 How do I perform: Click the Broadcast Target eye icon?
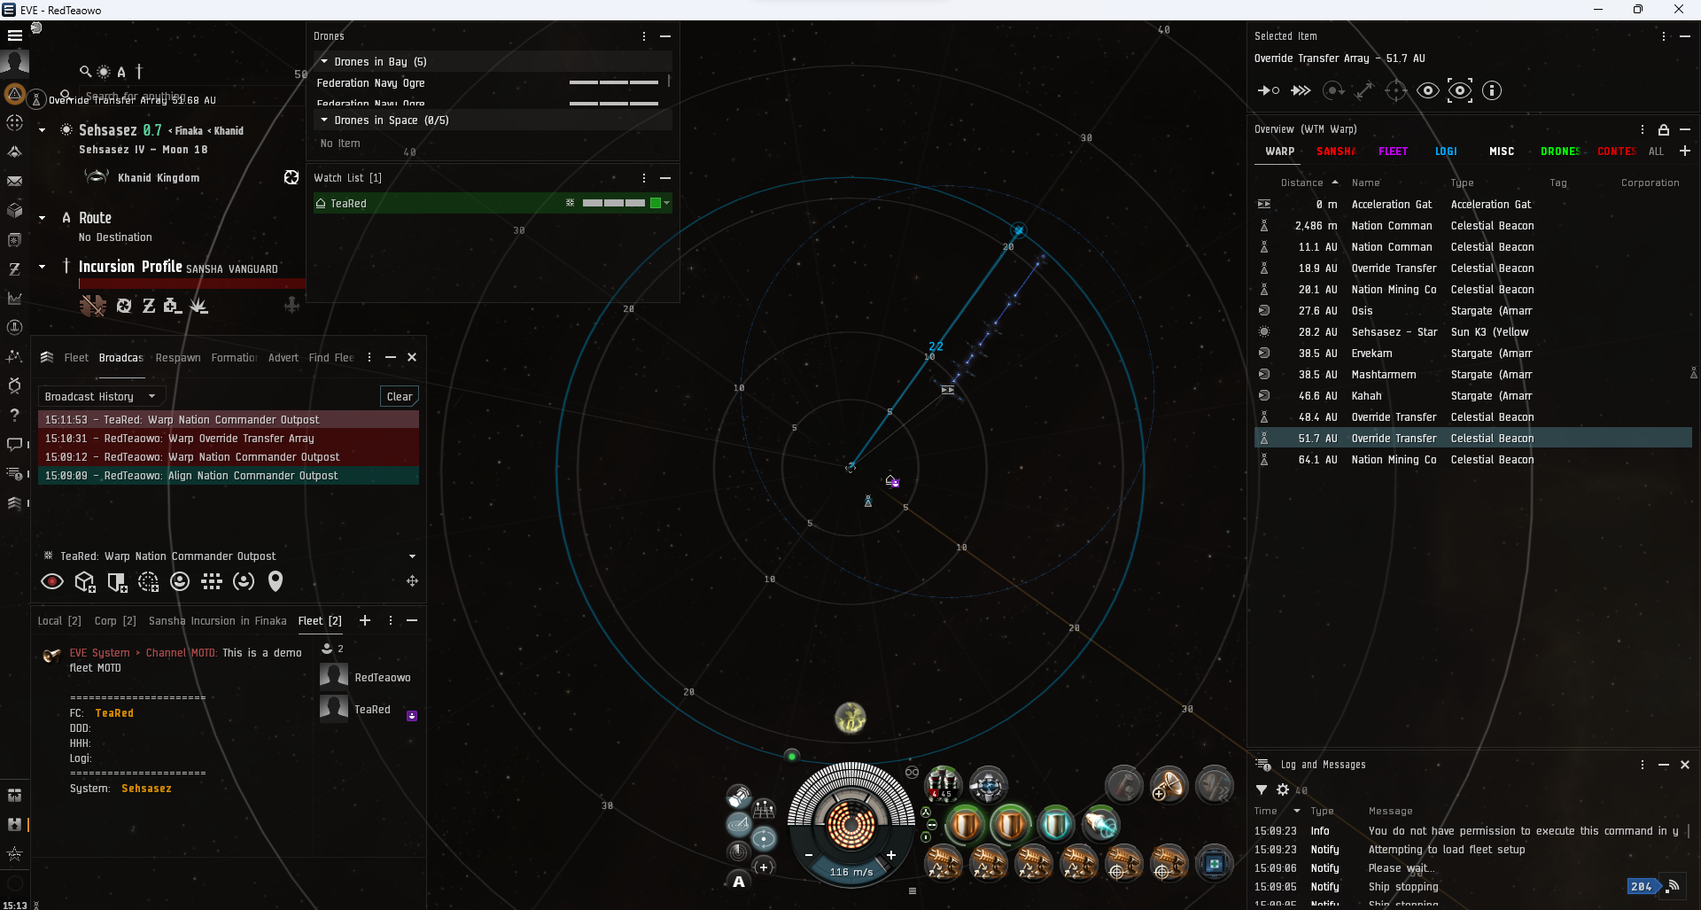(52, 581)
